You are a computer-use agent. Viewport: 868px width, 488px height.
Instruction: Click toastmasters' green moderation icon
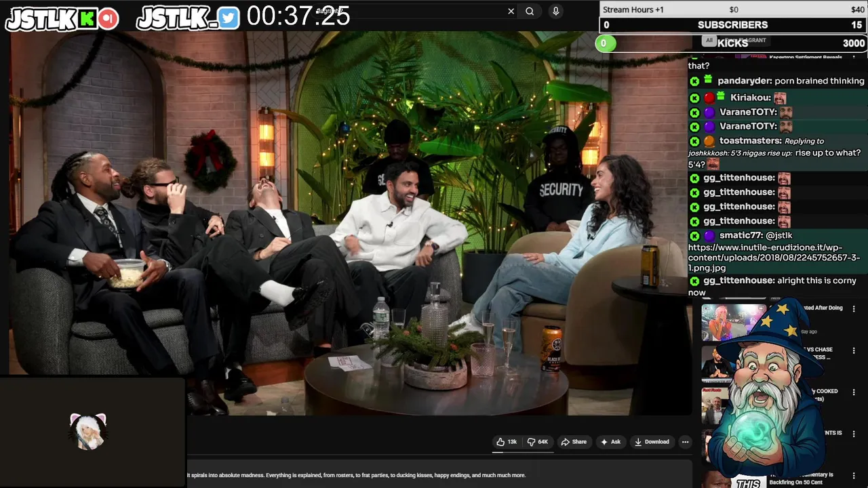[694, 142]
